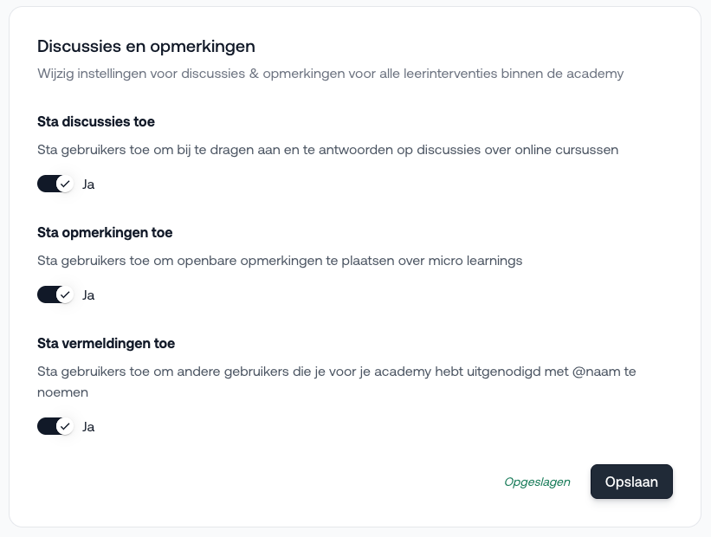The width and height of the screenshot is (711, 537).
Task: Click the checkmark knob on opmerkingen toggle
Action: click(64, 294)
